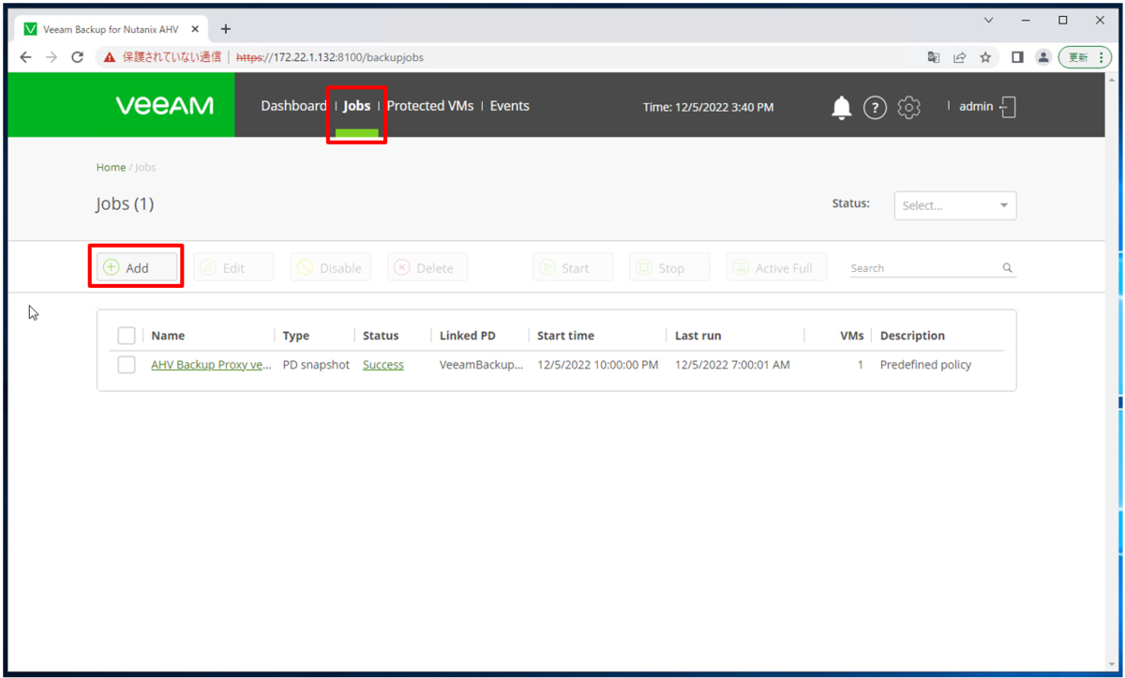Bookmark the page with the star icon
The image size is (1125, 678).
click(x=985, y=57)
